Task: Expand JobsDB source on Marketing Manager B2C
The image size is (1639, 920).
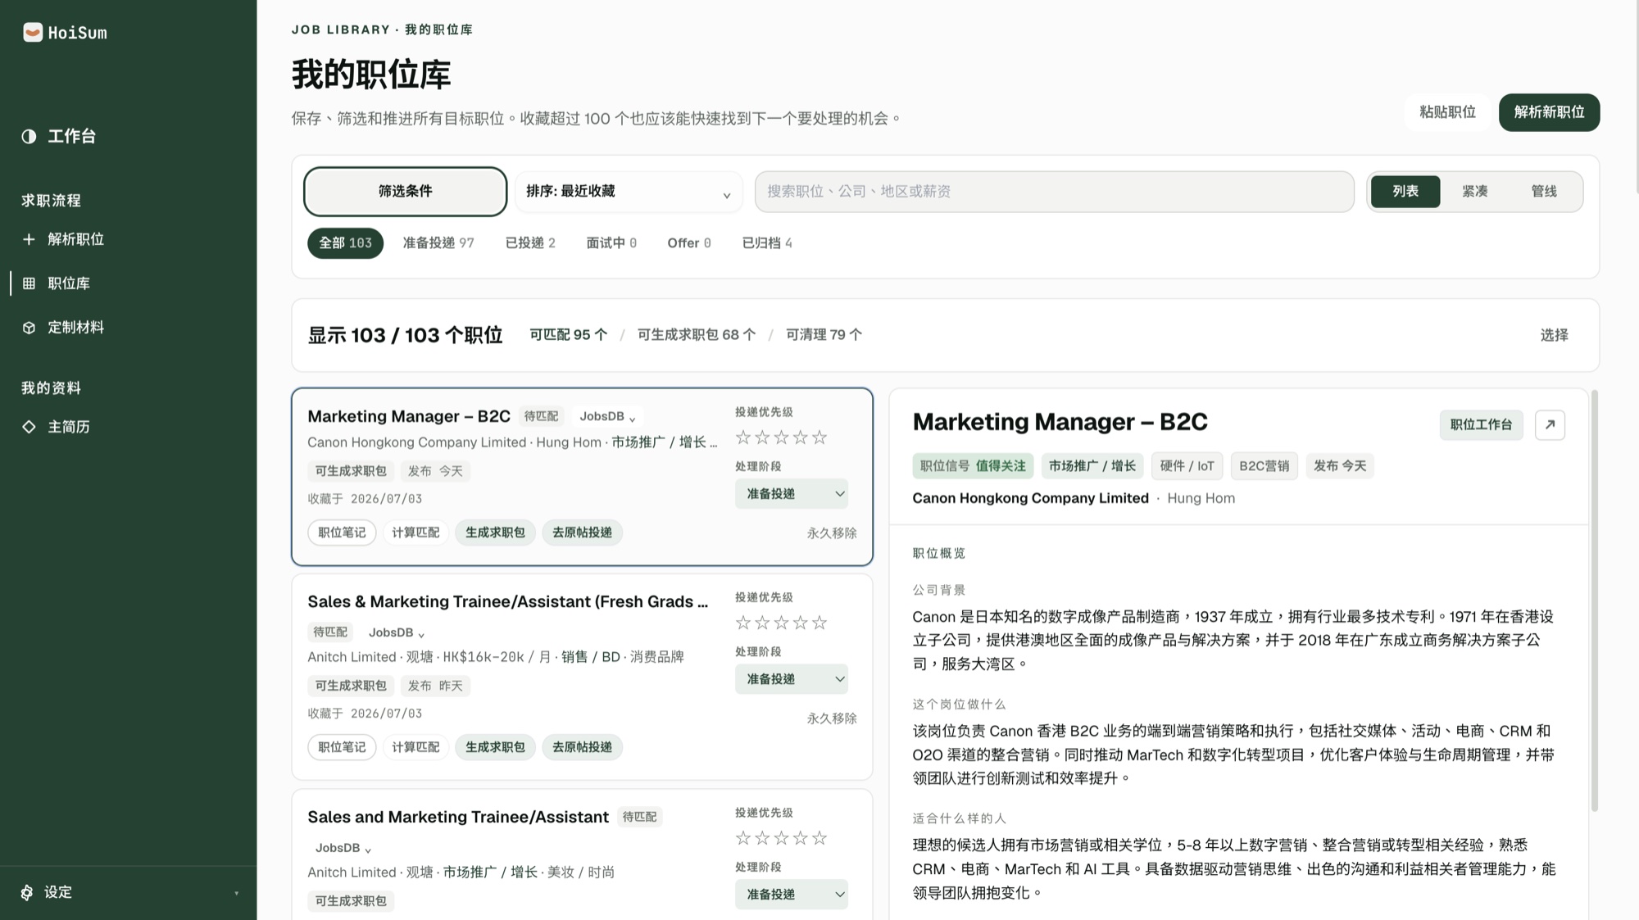Action: click(x=607, y=417)
